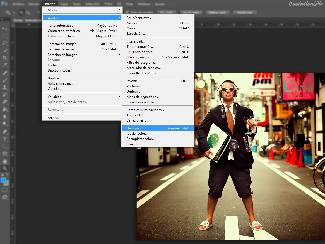Choose Reemplazar color
The height and width of the screenshot is (244, 325).
[x=158, y=139]
